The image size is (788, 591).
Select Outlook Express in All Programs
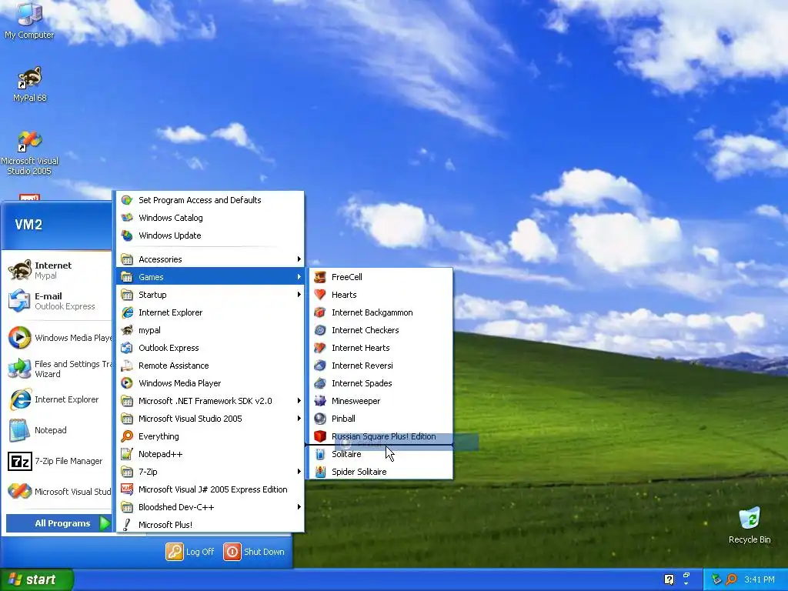coord(210,348)
